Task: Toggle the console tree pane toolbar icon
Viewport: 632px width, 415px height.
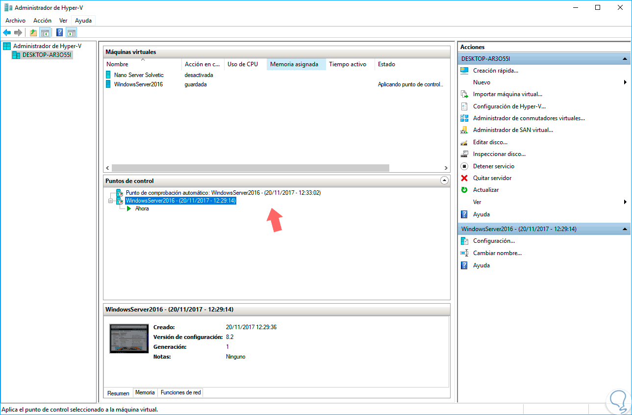Action: click(x=45, y=33)
